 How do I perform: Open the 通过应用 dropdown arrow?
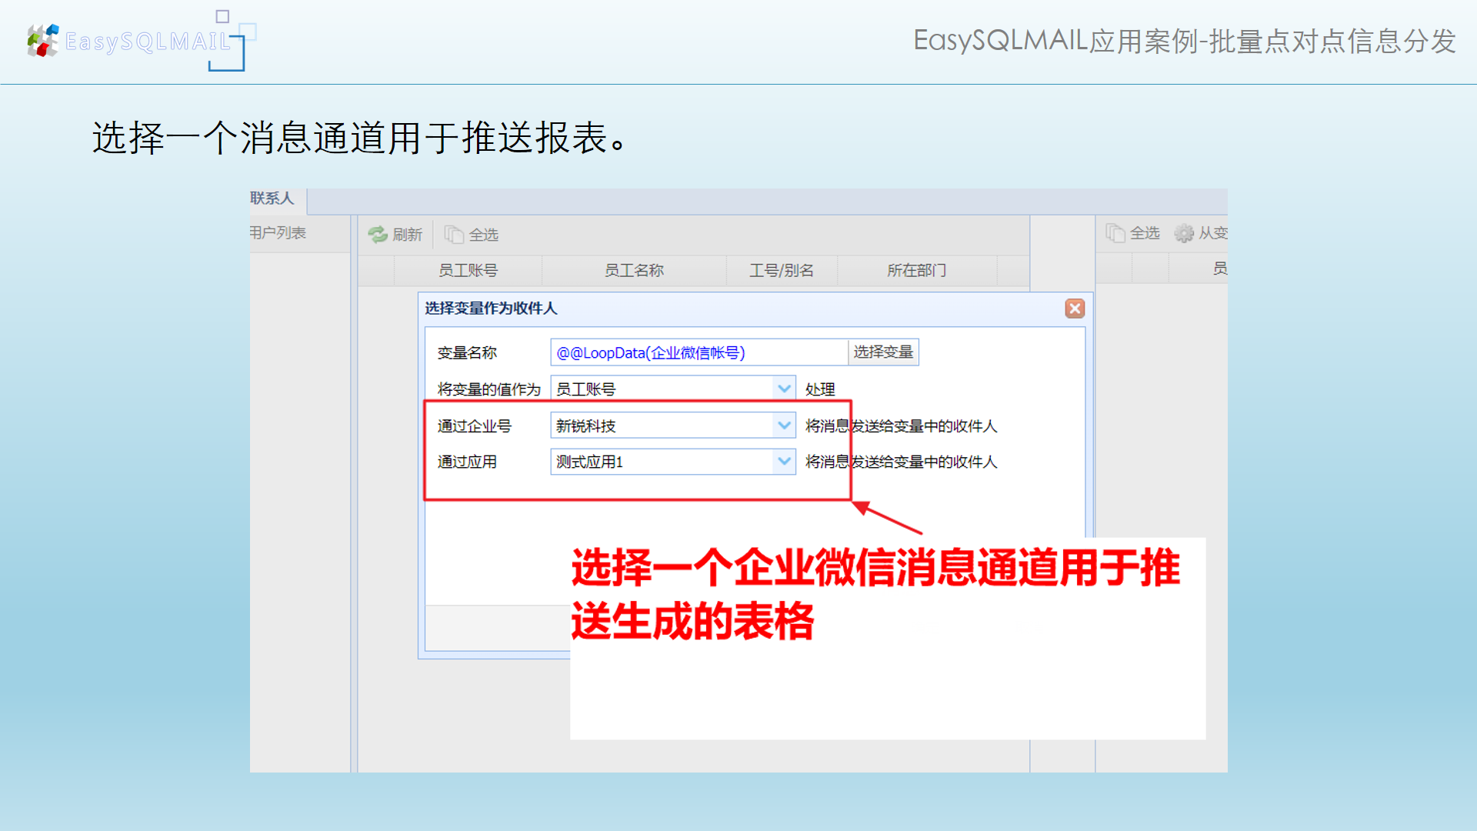pyautogui.click(x=784, y=462)
